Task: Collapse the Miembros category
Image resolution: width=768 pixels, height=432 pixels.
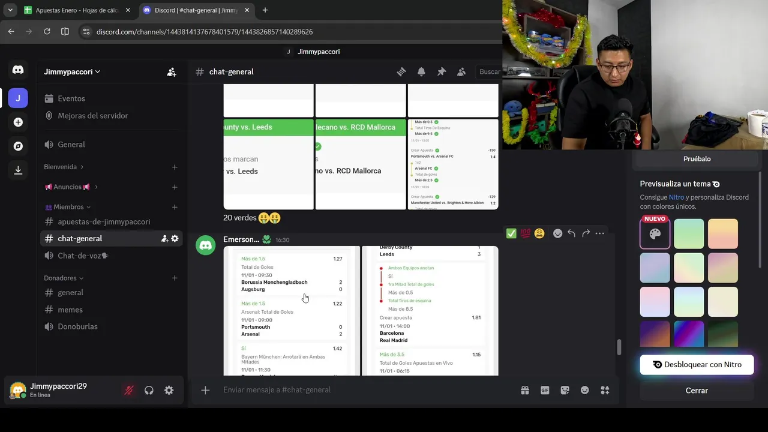Action: click(x=67, y=207)
